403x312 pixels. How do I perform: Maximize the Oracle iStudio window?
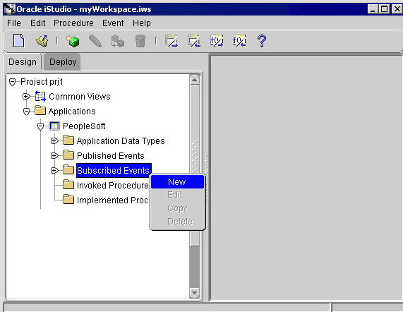(x=385, y=9)
